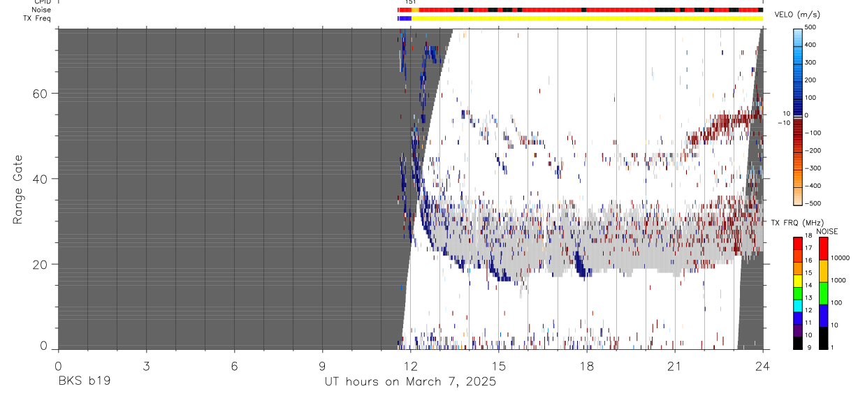The width and height of the screenshot is (858, 396).
Task: Click the 'TX Freq' row label at top
Action: (x=38, y=18)
